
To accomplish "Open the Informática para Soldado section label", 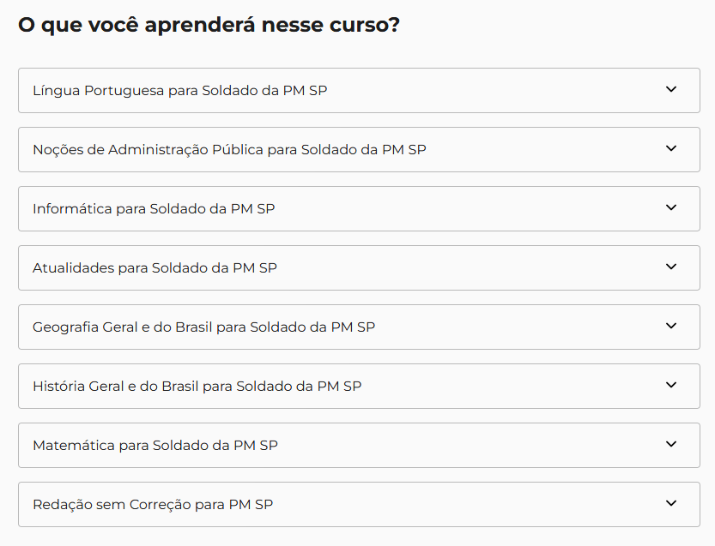I will pos(154,208).
